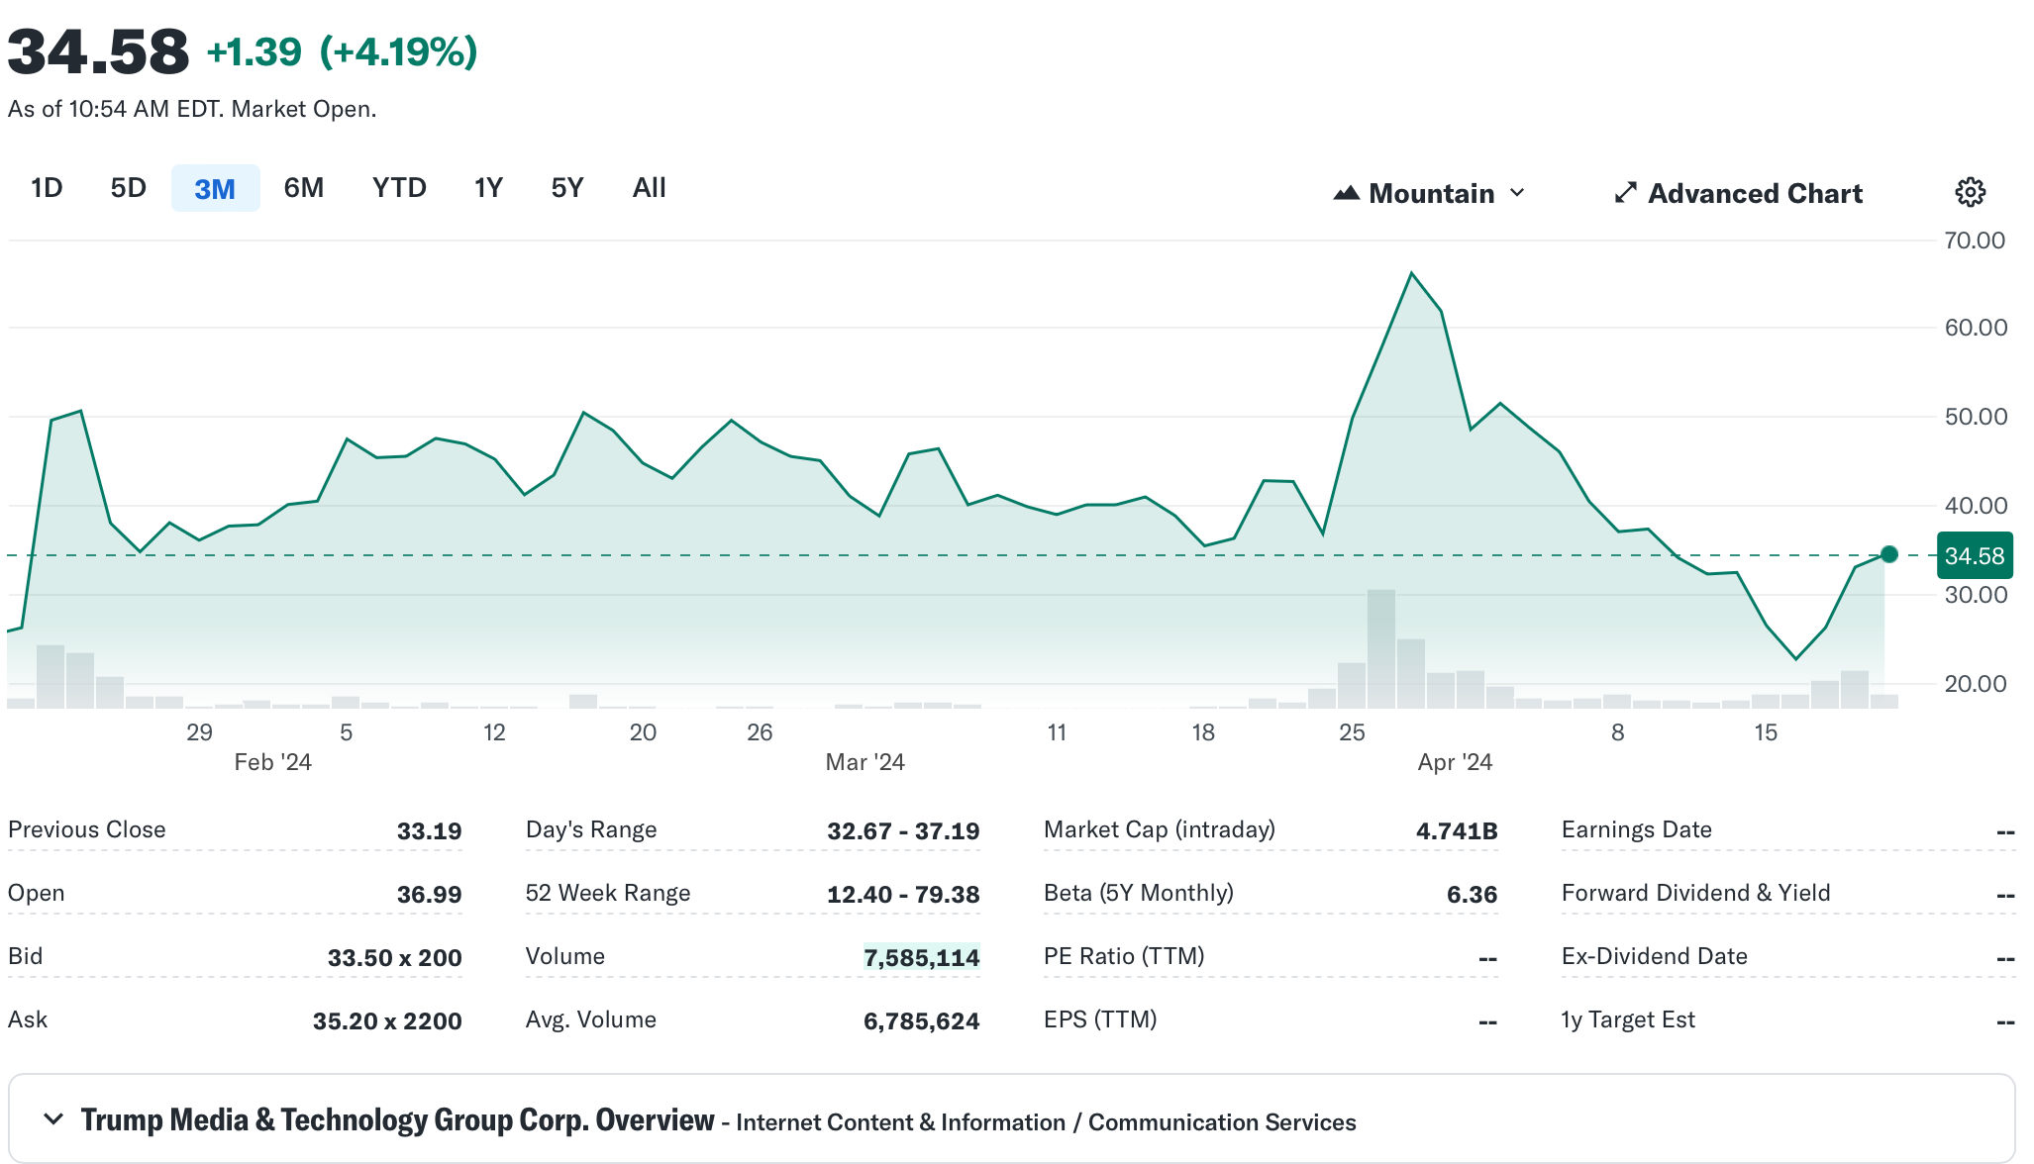Click the Feb '24 axis label
Viewport: 2034px width, 1164px height.
pyautogui.click(x=272, y=762)
